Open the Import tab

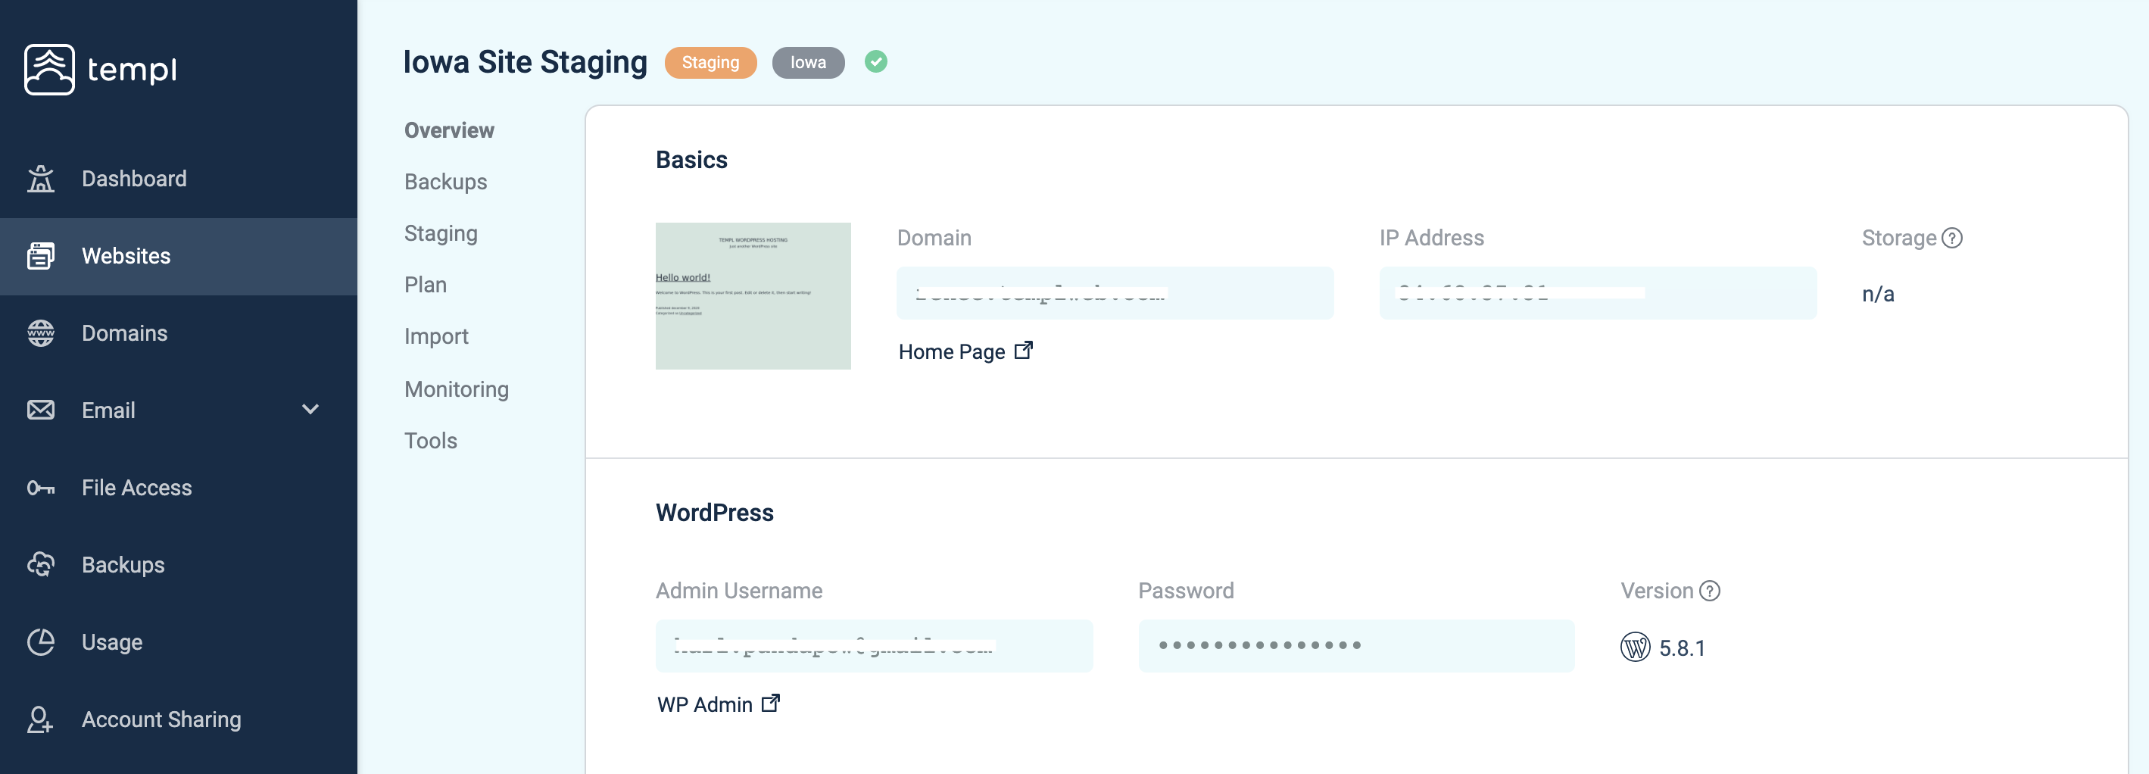point(436,337)
